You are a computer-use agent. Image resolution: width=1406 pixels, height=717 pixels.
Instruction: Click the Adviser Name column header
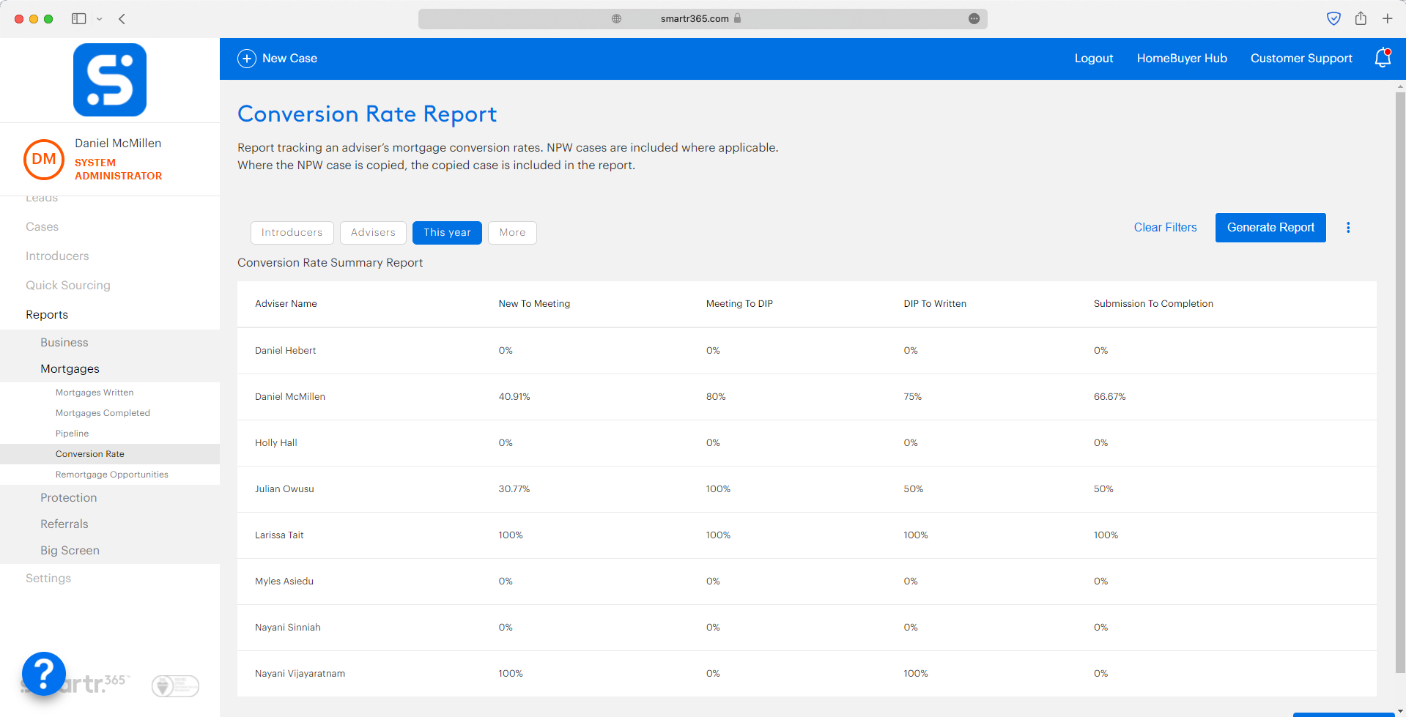coord(286,304)
